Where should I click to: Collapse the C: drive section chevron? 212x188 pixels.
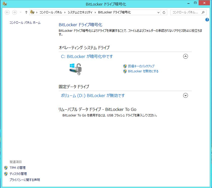[185, 56]
